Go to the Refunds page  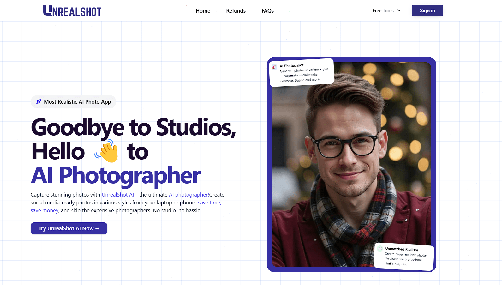(236, 11)
